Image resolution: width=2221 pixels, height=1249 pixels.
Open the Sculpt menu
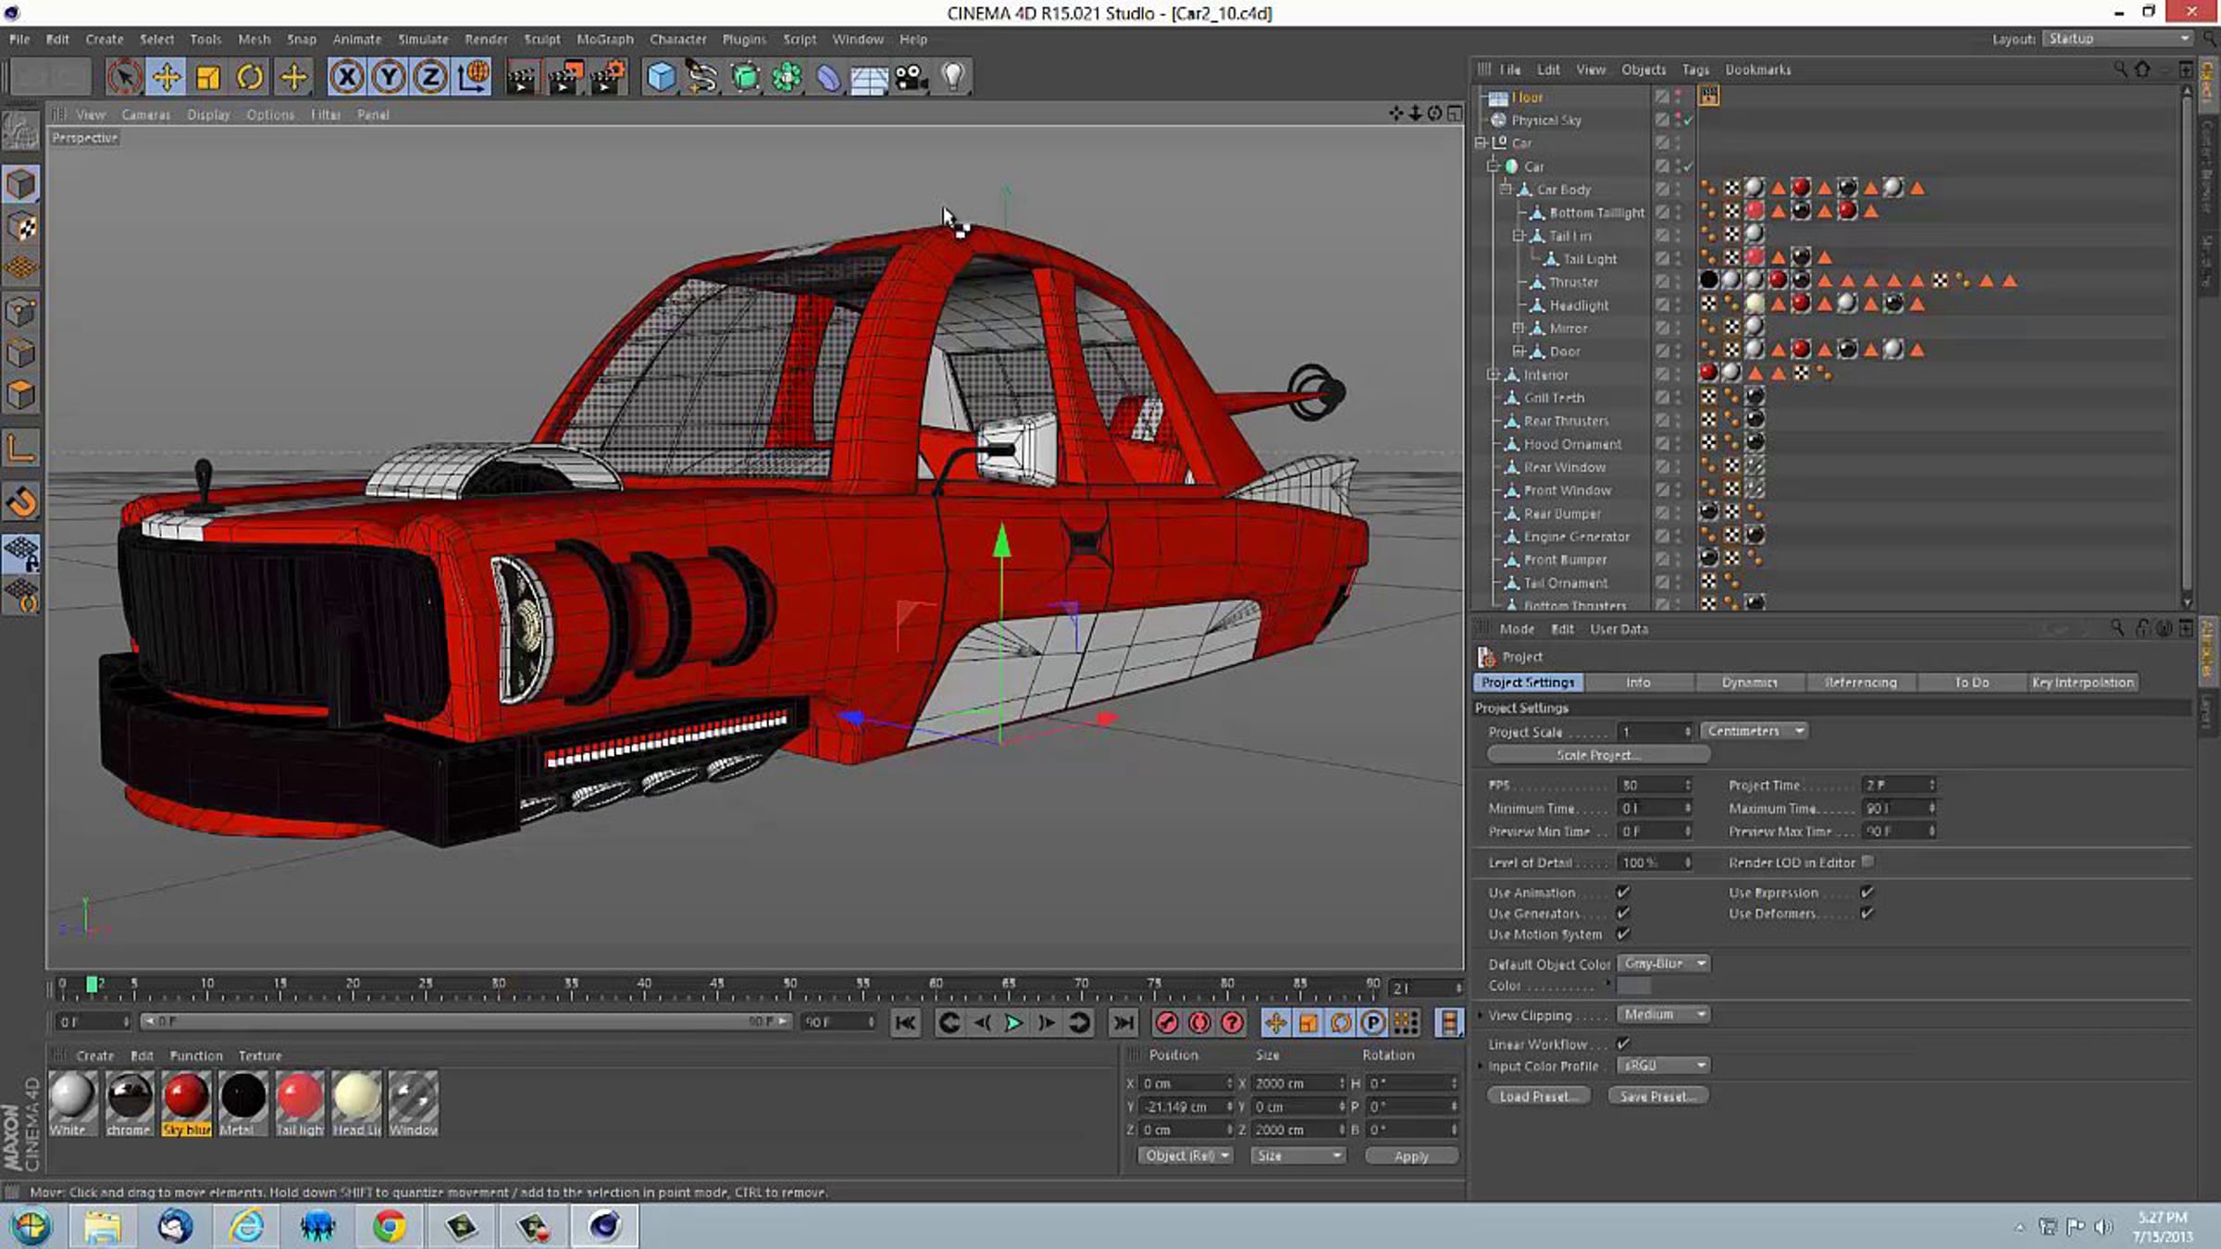pos(542,39)
